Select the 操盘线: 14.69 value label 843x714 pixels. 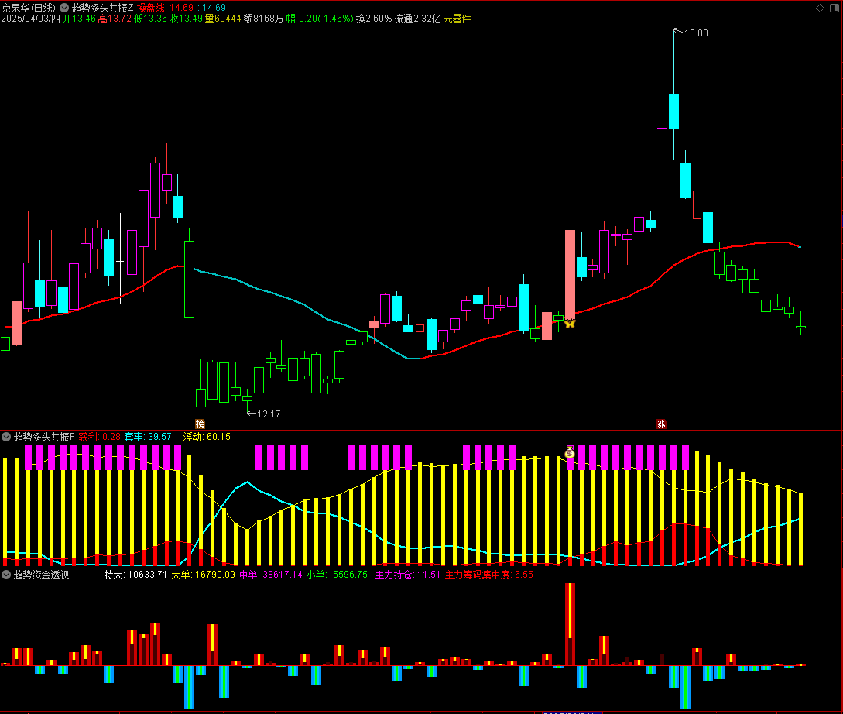(165, 8)
